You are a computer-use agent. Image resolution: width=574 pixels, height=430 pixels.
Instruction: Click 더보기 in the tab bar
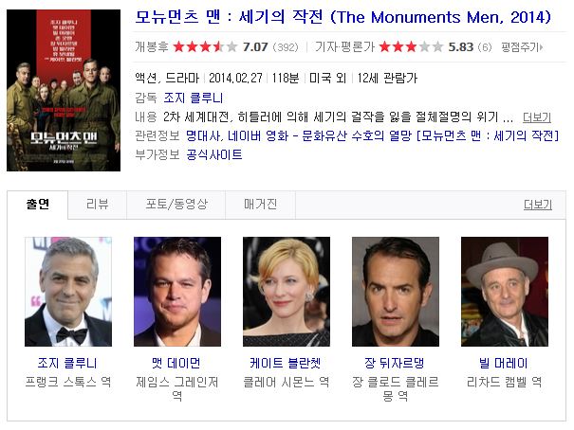pos(538,205)
